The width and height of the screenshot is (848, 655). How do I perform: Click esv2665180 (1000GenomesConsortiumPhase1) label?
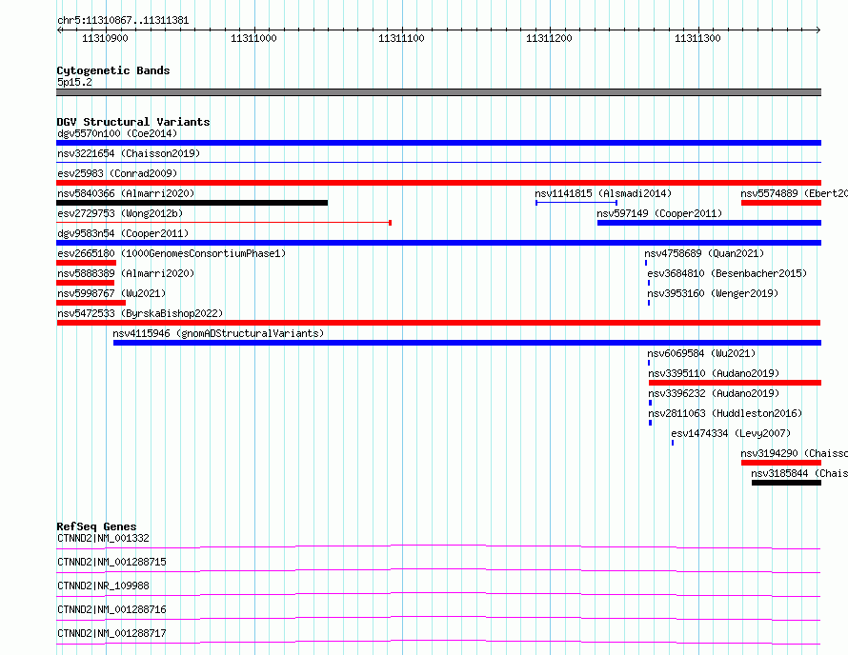tap(172, 253)
